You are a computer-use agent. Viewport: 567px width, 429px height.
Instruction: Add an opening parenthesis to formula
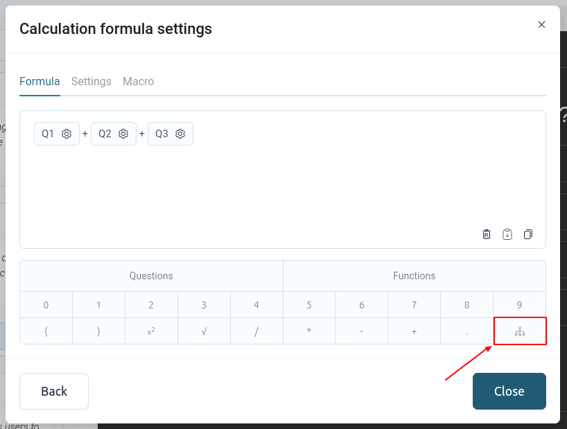(x=46, y=331)
